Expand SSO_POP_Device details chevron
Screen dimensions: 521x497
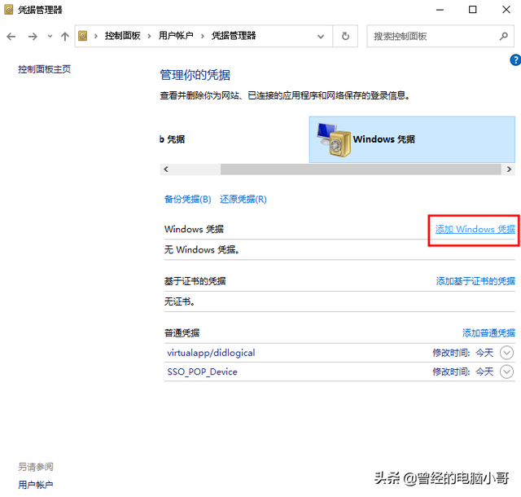tap(506, 372)
